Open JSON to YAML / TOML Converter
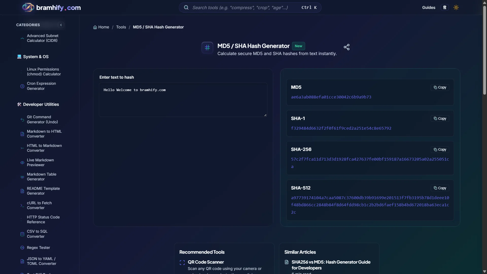Screen dimensions: 487x274 point(42,261)
